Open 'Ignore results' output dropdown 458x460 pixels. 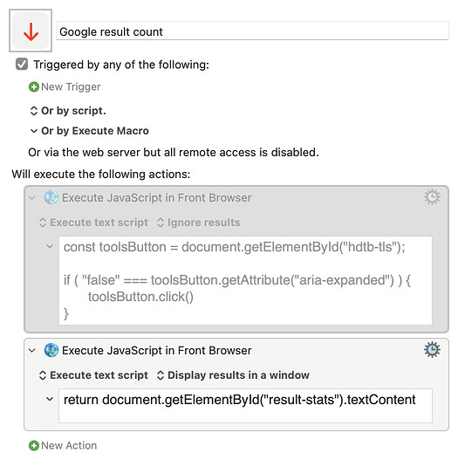pyautogui.click(x=199, y=223)
